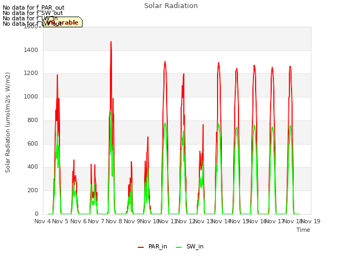This screenshot has height=257, width=343.
Task: Click the PAR_in peak on Nov 10
Action: (x=165, y=62)
